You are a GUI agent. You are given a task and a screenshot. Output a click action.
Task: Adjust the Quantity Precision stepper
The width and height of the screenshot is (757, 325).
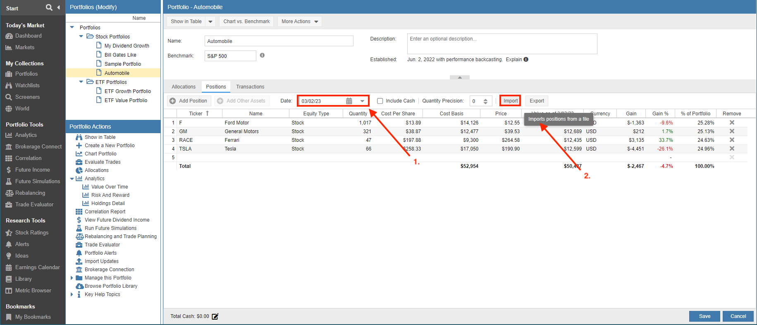(x=485, y=101)
